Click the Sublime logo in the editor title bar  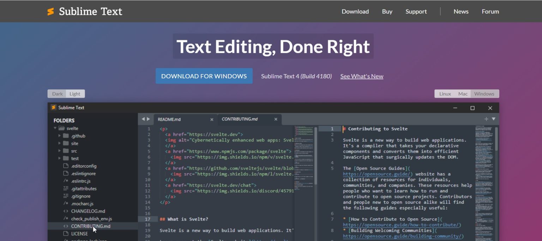(x=53, y=107)
